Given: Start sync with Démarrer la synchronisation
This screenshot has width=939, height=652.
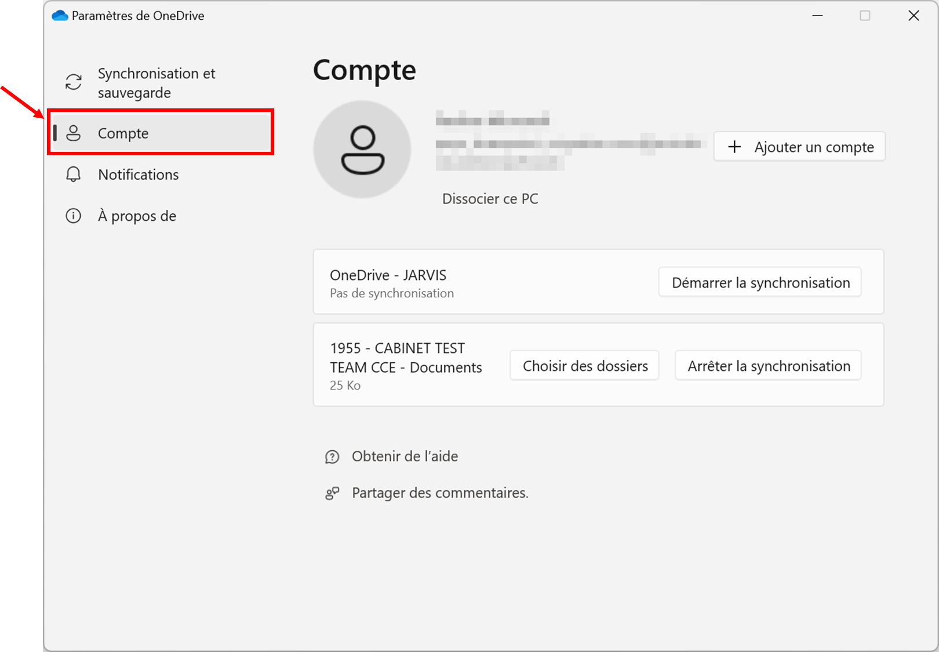Looking at the screenshot, I should [x=760, y=282].
